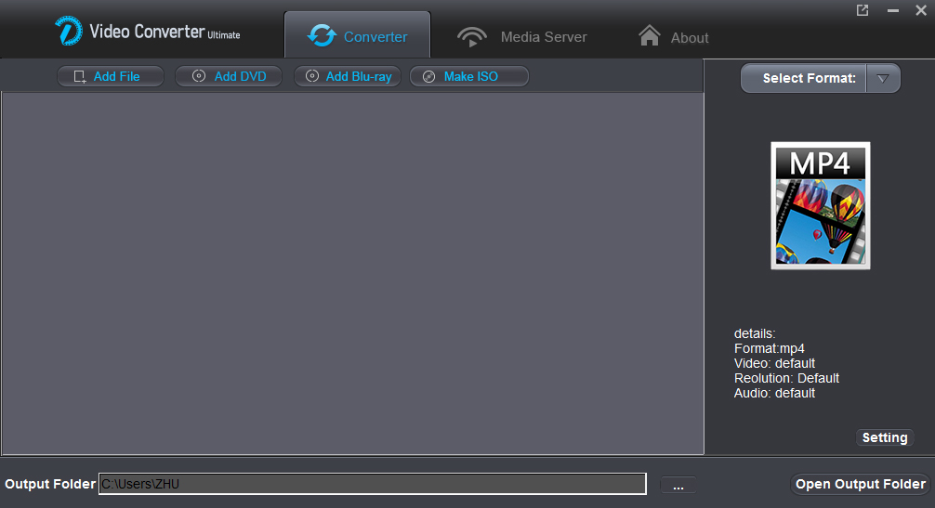Open the Media Server tab
935x508 pixels.
pyautogui.click(x=521, y=37)
